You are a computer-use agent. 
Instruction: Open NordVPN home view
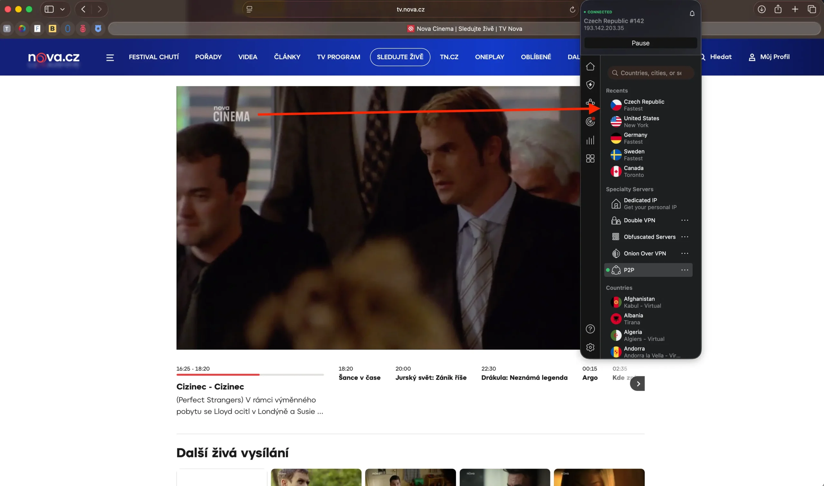coord(590,67)
